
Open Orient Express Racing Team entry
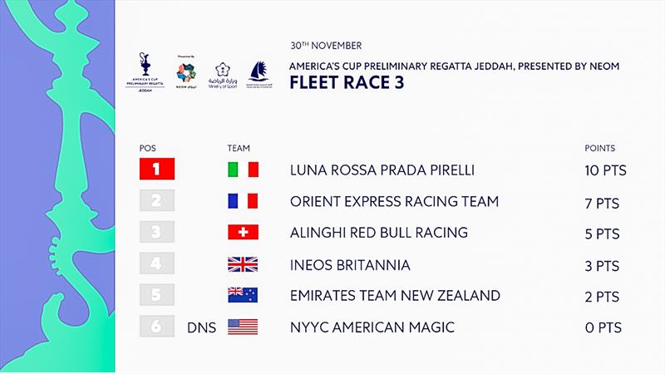point(394,201)
